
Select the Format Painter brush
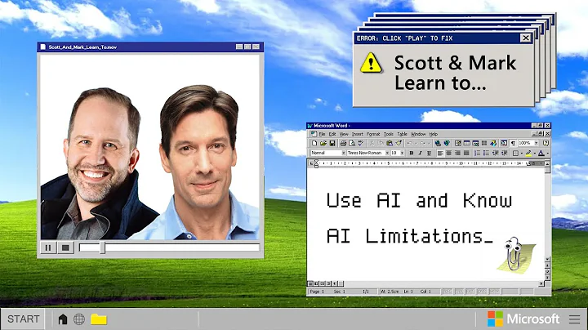point(399,143)
